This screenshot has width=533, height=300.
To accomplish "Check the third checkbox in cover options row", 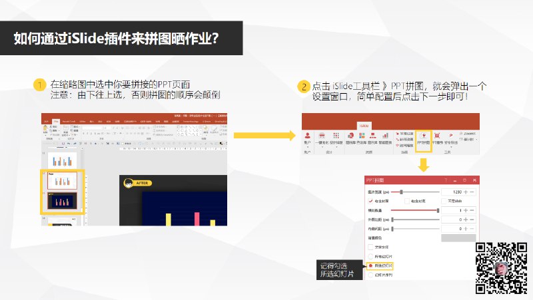I will [444, 202].
